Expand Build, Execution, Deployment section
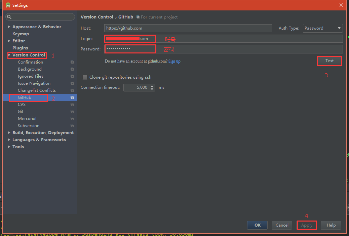 coord(9,133)
